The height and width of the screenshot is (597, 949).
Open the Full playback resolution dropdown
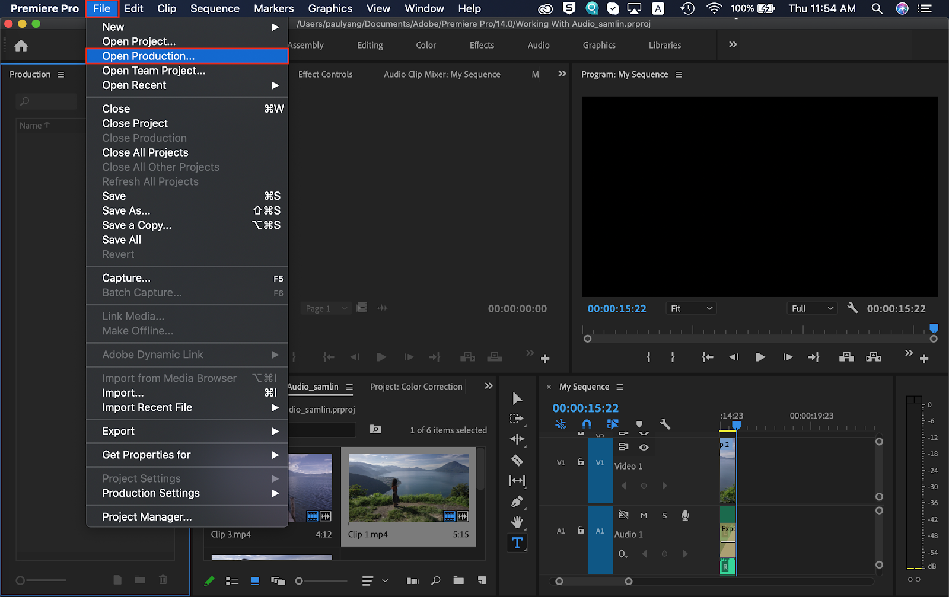coord(813,308)
